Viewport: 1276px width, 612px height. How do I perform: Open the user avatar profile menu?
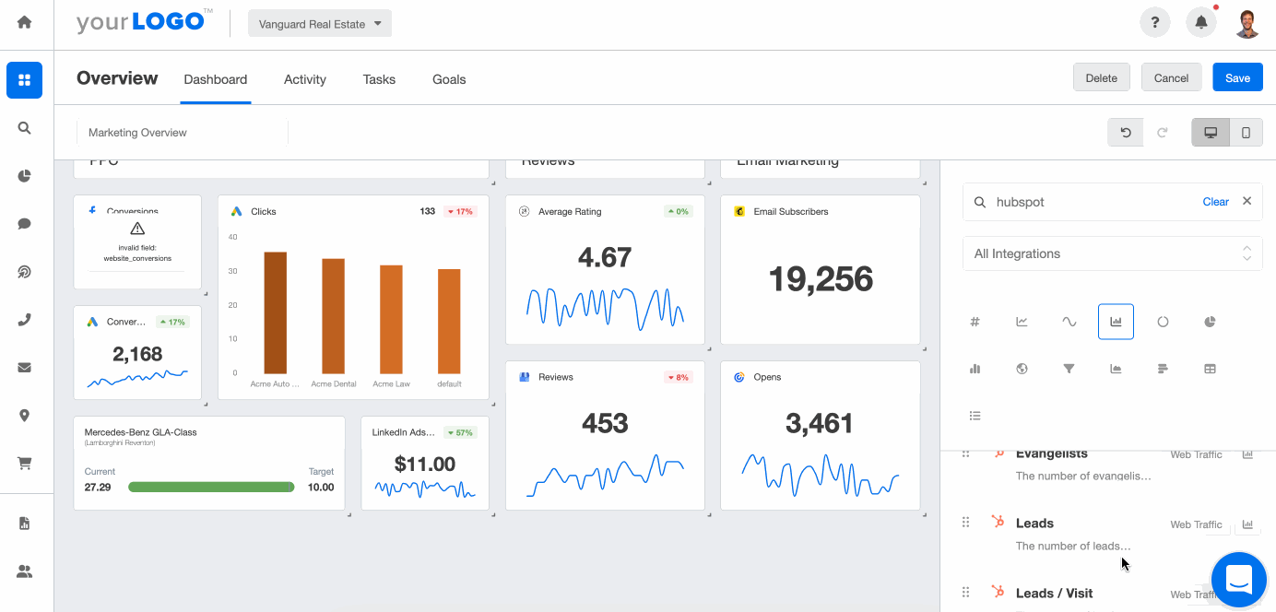click(x=1246, y=23)
